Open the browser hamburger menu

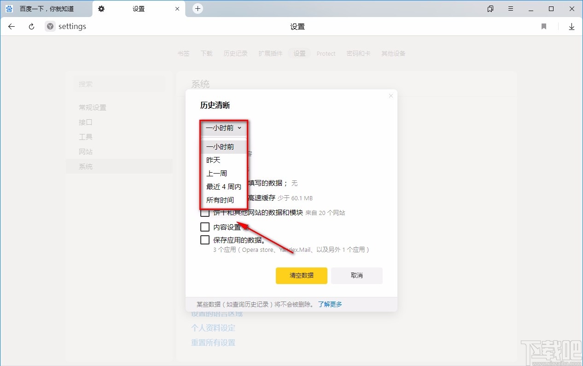510,8
